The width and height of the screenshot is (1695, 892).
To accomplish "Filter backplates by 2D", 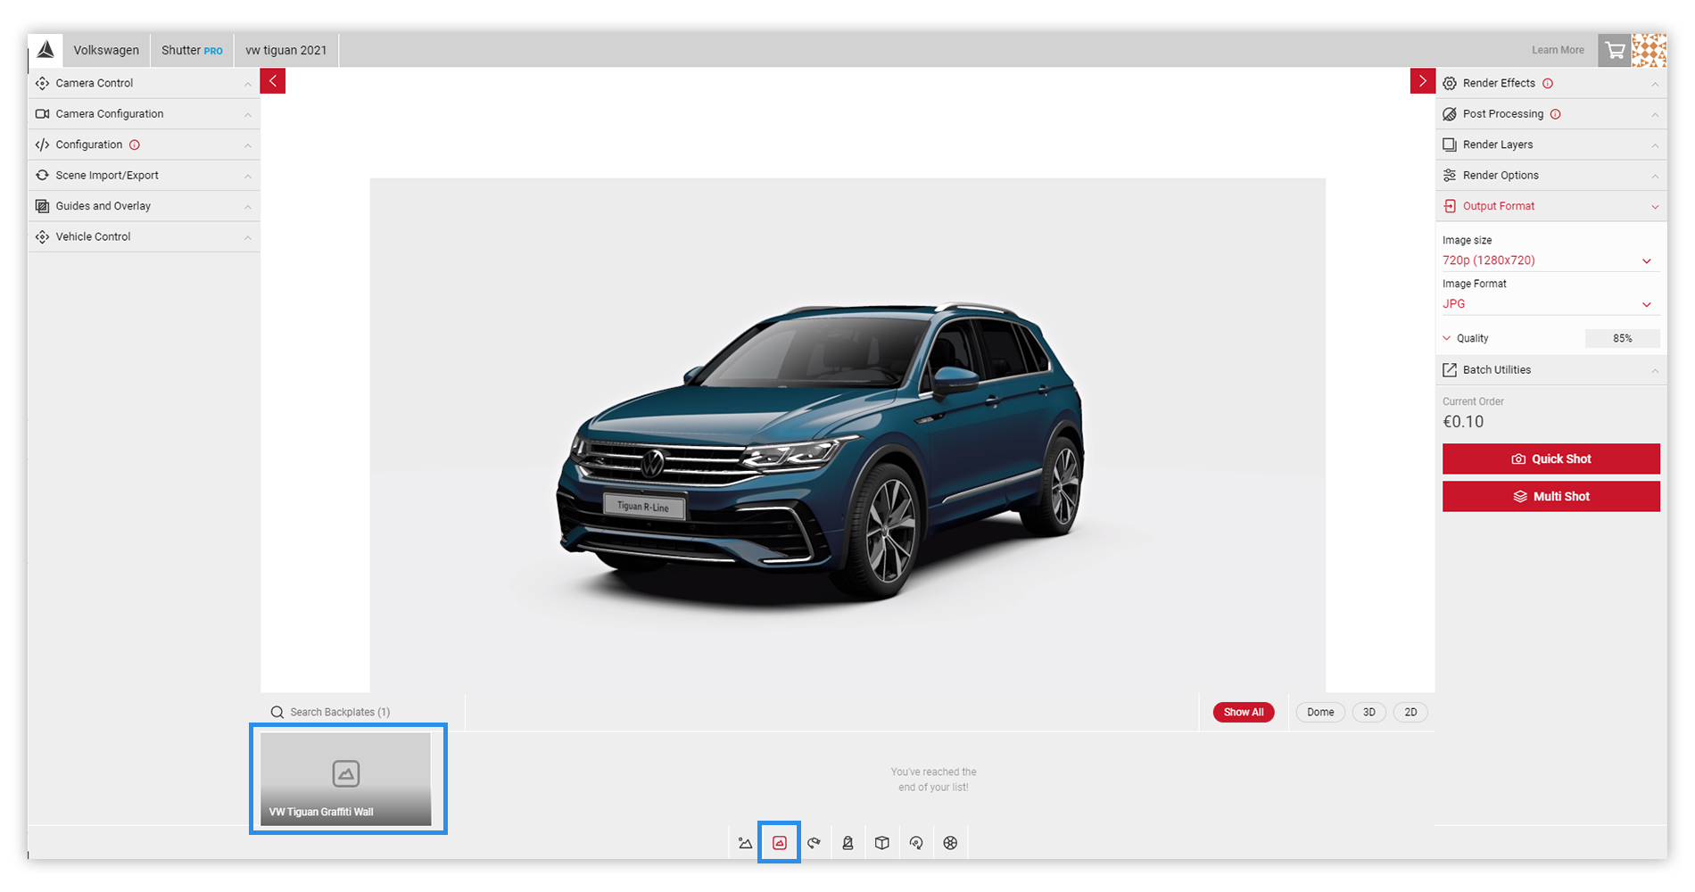I will click(1410, 713).
